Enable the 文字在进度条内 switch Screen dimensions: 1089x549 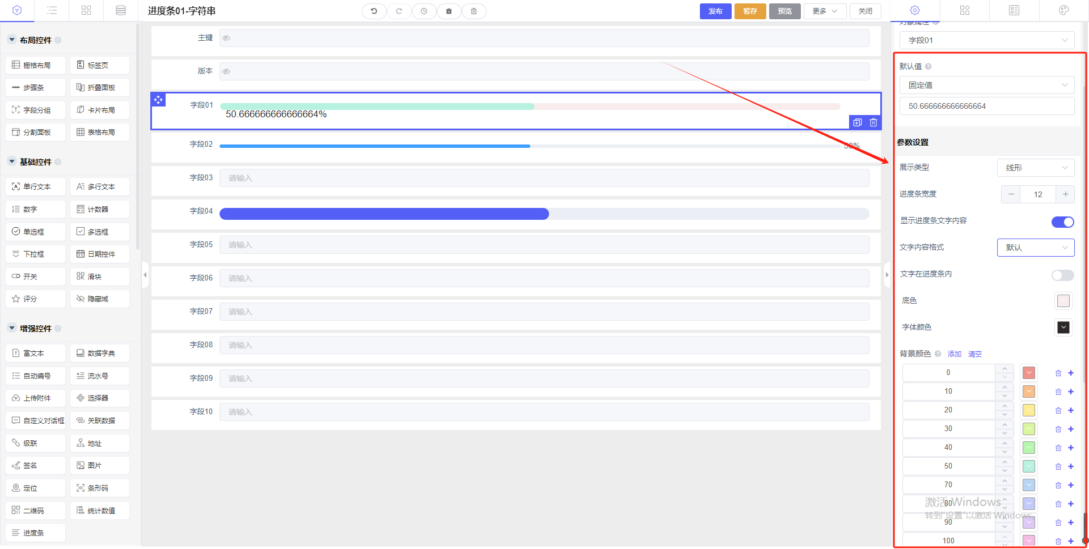coord(1062,275)
